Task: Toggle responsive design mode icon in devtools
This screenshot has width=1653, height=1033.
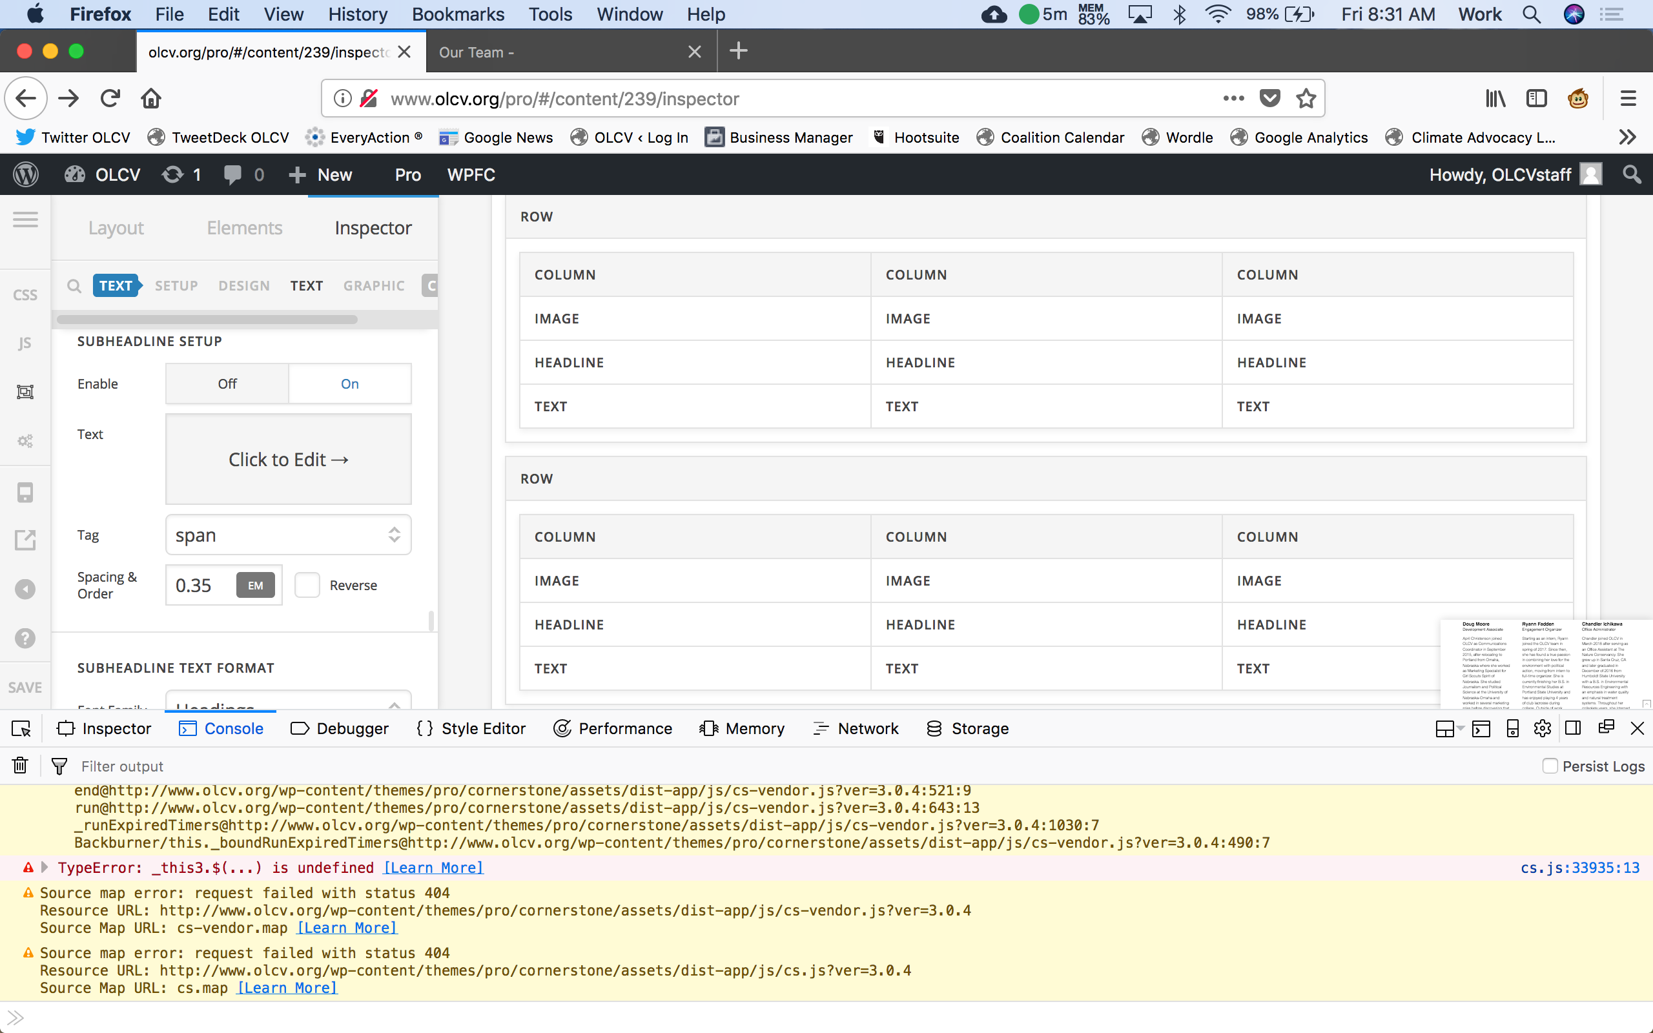Action: [x=1512, y=728]
